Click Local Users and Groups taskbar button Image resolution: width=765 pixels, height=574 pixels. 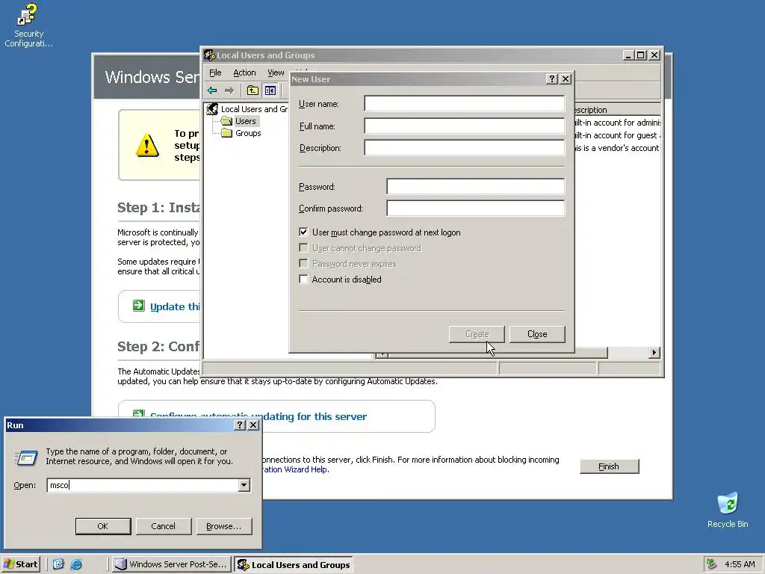tap(294, 565)
